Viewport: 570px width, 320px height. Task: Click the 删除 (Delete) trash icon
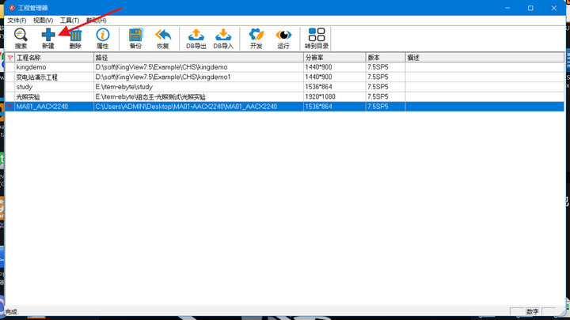coord(75,36)
